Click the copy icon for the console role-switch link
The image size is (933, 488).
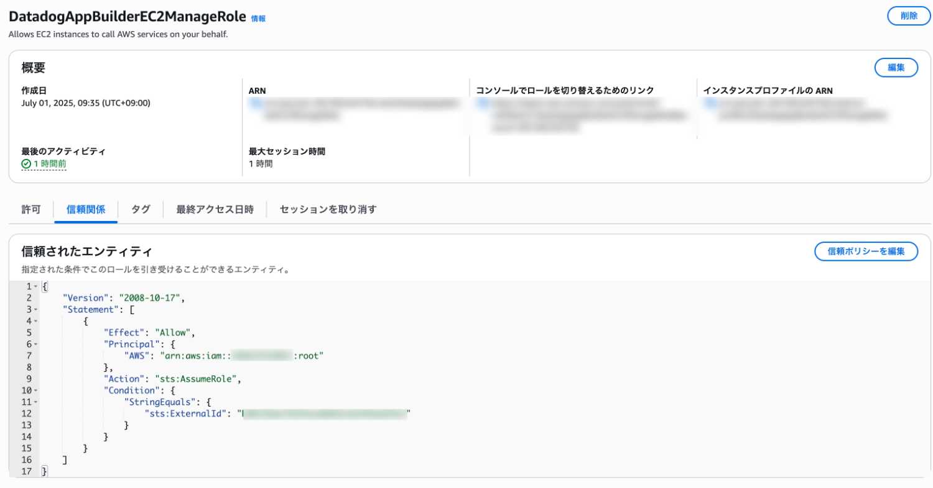pos(481,103)
